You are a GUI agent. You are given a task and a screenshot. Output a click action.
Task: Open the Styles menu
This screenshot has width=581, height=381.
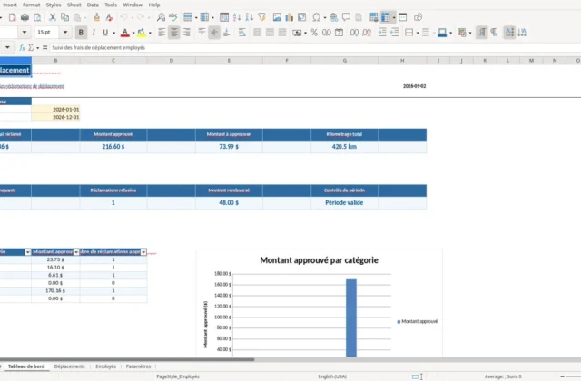tap(54, 5)
